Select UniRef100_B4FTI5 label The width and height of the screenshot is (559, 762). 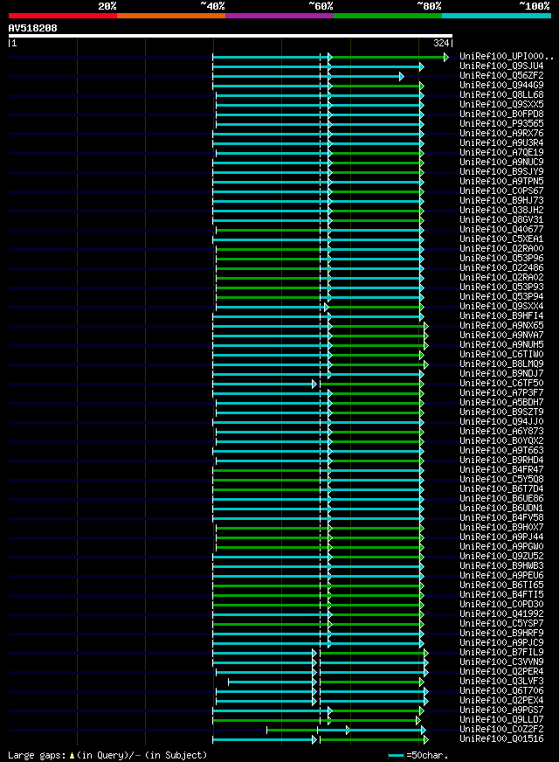click(x=501, y=595)
